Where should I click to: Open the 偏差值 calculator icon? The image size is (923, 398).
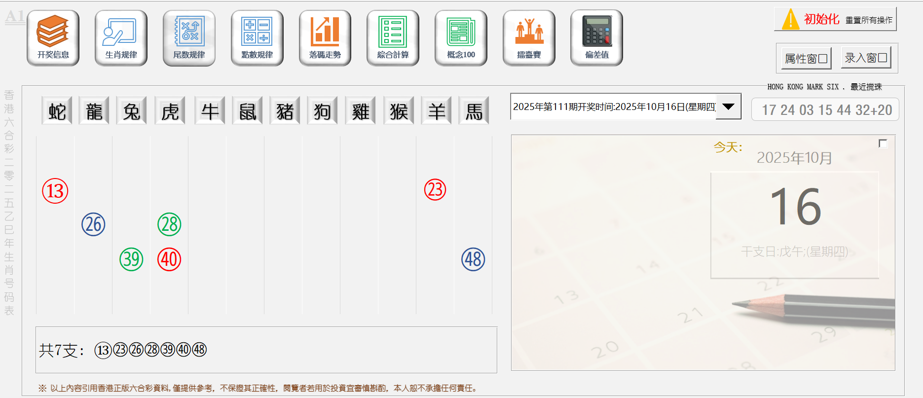point(596,37)
